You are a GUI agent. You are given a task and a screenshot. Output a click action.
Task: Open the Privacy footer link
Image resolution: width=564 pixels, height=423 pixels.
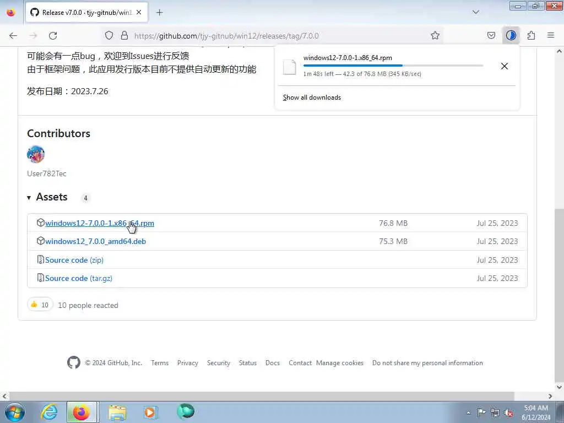188,363
